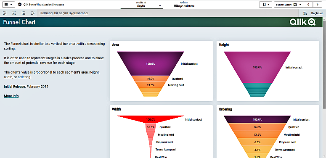The width and height of the screenshot is (326, 158).
Task: Select 100.0% segment in Area funnel
Action: (150, 63)
